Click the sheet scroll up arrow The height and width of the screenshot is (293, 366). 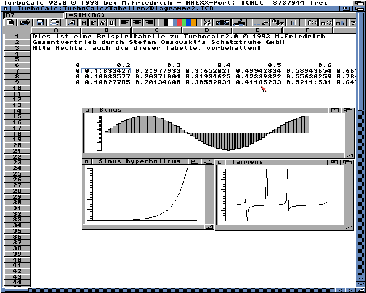[x=361, y=279]
